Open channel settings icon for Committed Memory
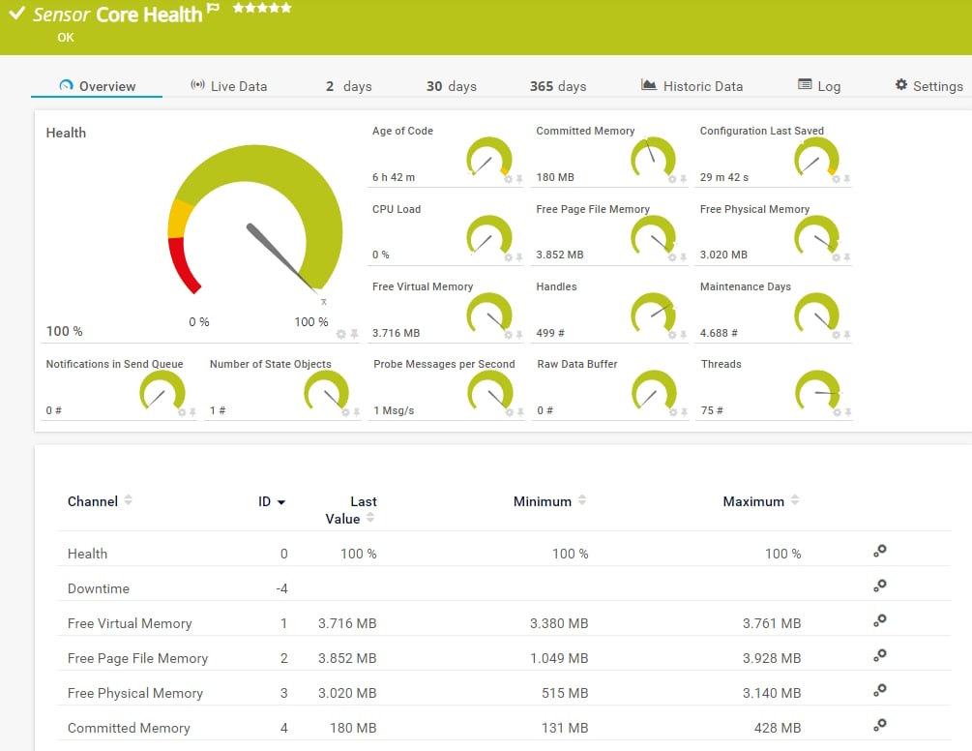The height and width of the screenshot is (751, 972). tap(879, 725)
